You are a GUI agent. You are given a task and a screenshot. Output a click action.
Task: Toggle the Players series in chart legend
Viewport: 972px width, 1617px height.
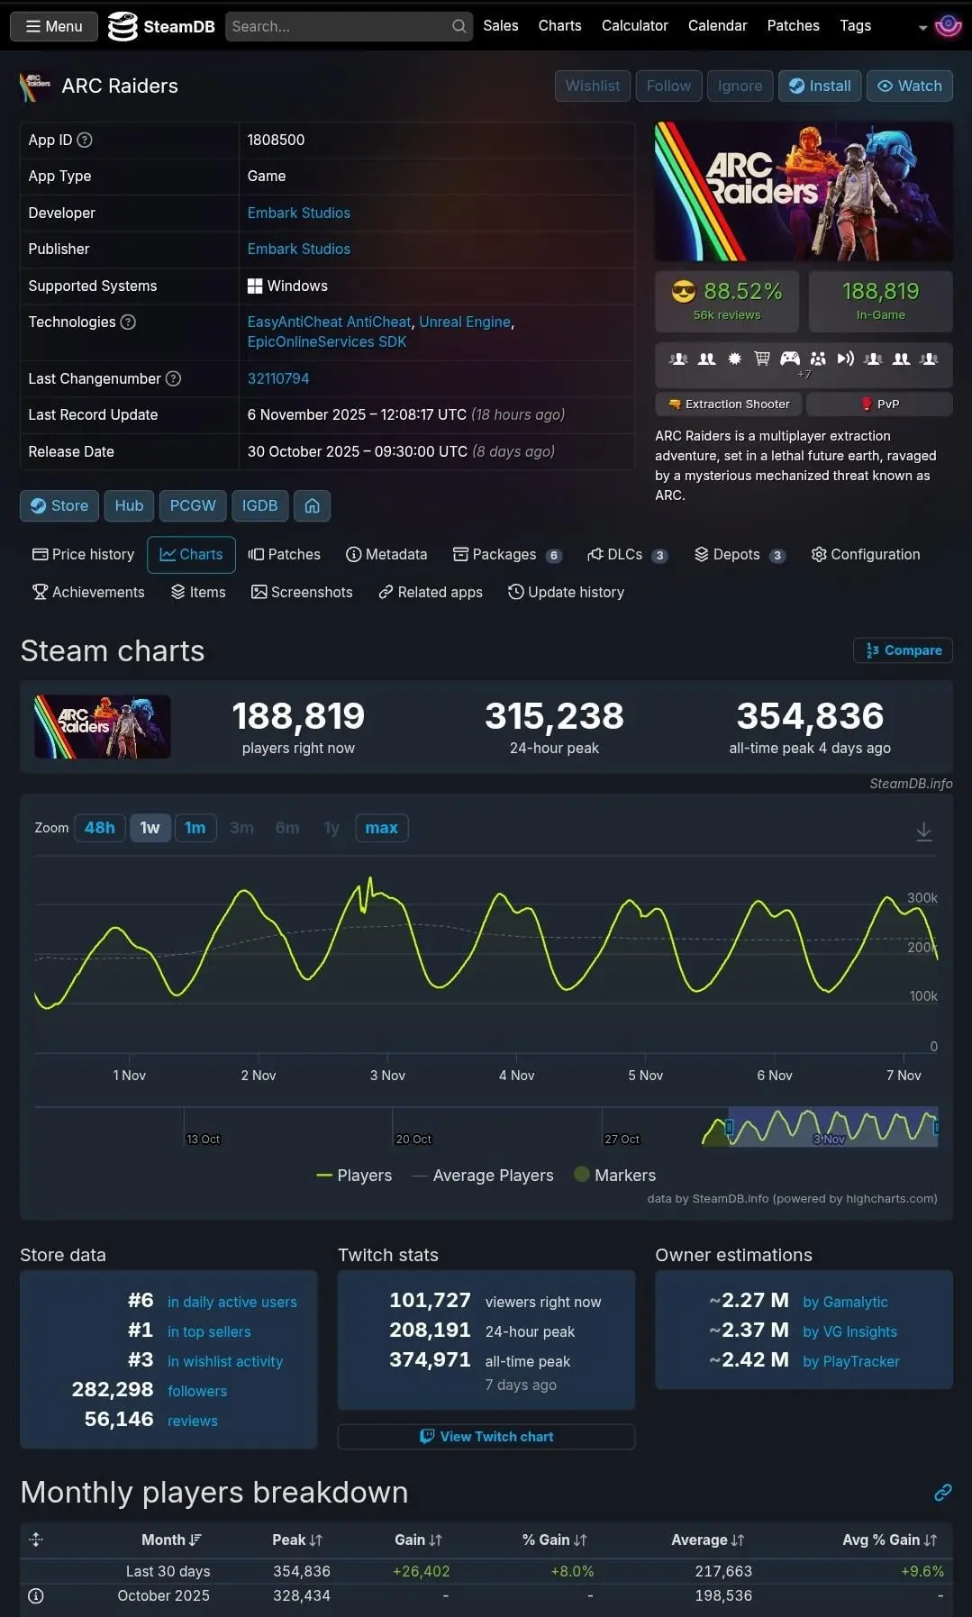click(x=354, y=1176)
